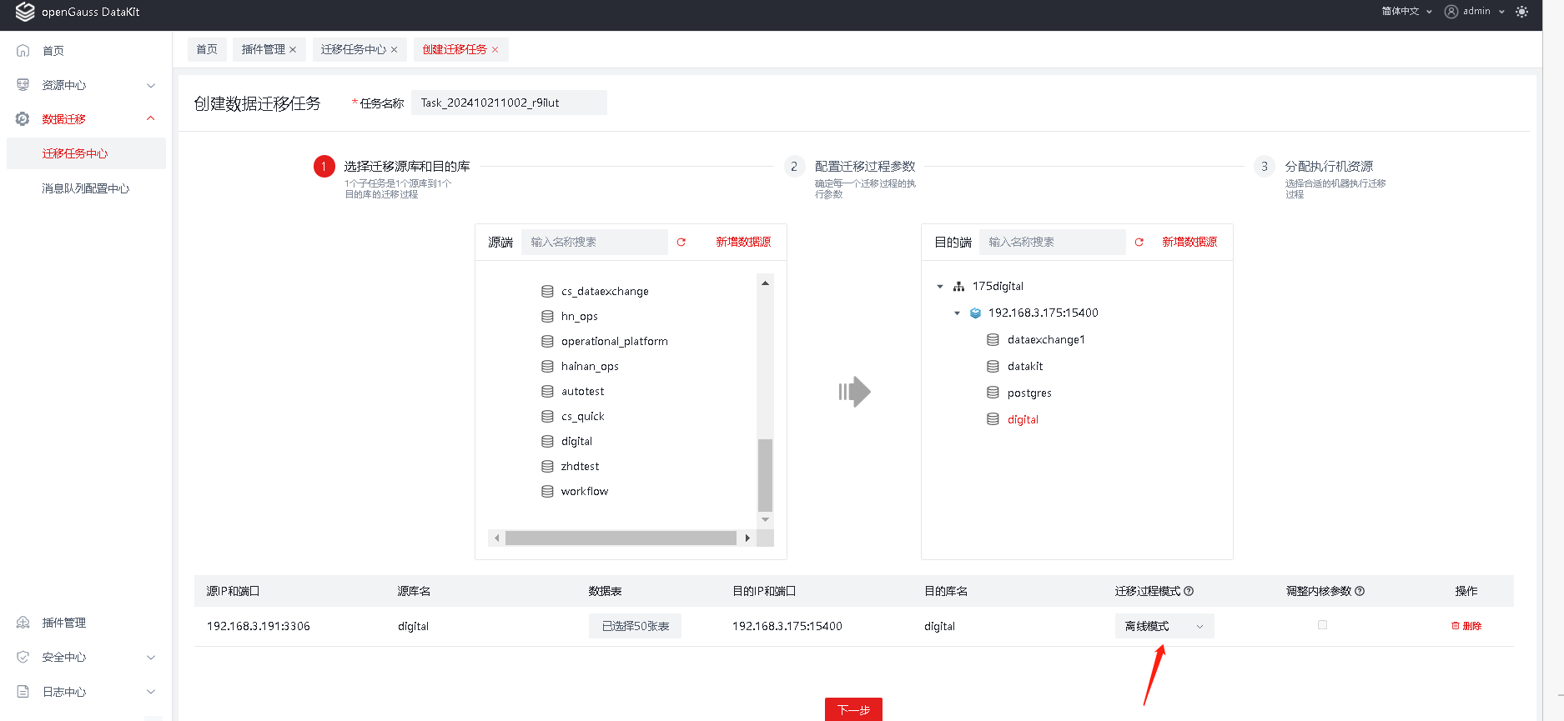Image resolution: width=1564 pixels, height=721 pixels.
Task: Click the migrate arrow between source and target
Action: pyautogui.click(x=854, y=392)
